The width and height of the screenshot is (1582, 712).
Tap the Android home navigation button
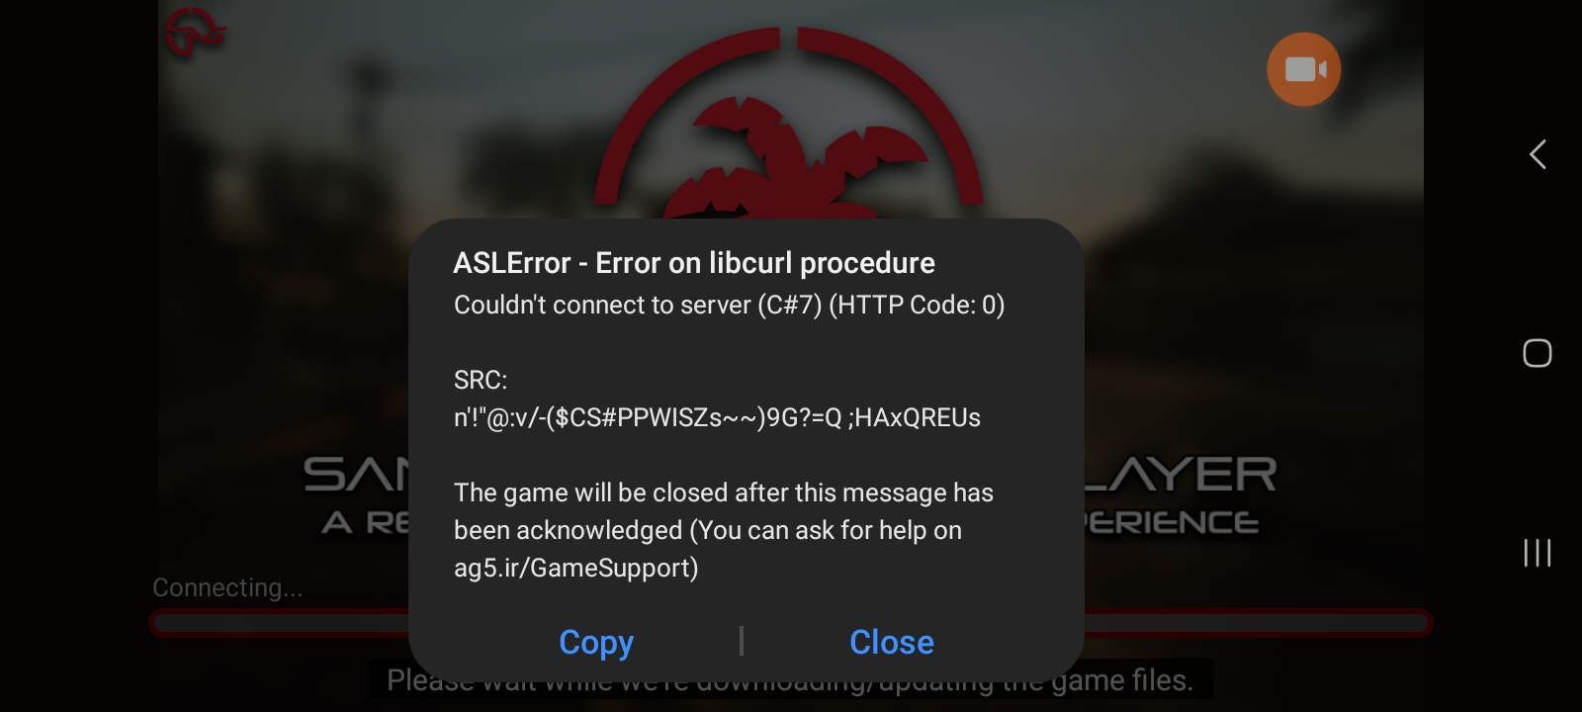tap(1538, 353)
